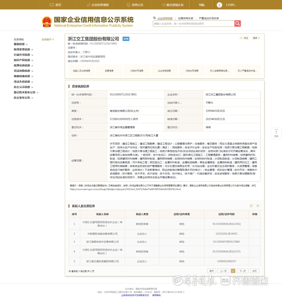
Task: Expand 知识产权信息 section
Action: tap(23, 60)
